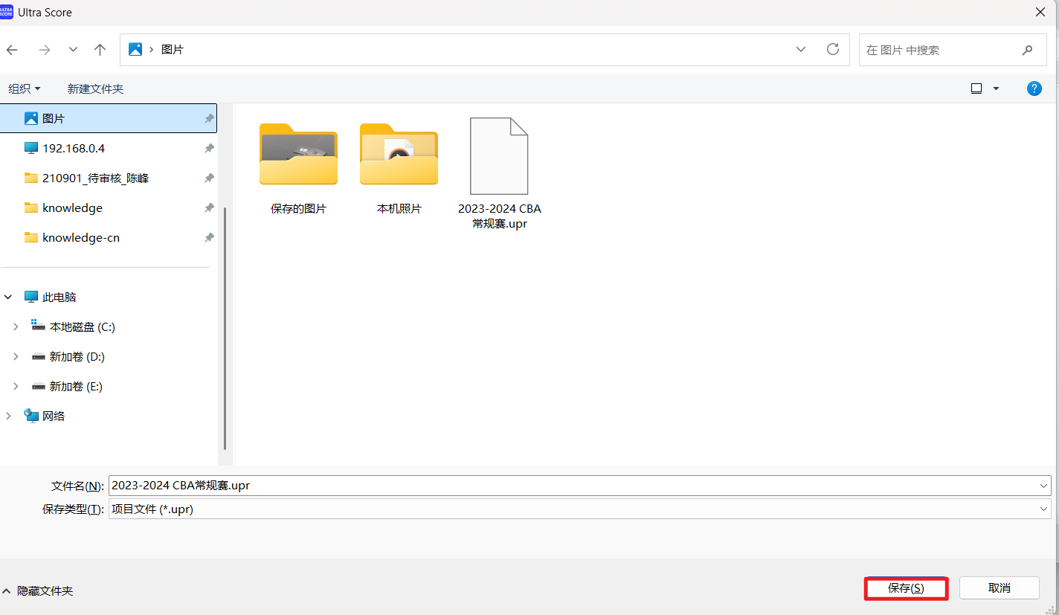Navigate up to the parent folder

(x=100, y=49)
